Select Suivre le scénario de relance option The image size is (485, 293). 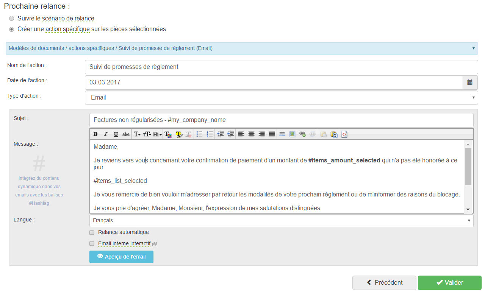click(12, 19)
